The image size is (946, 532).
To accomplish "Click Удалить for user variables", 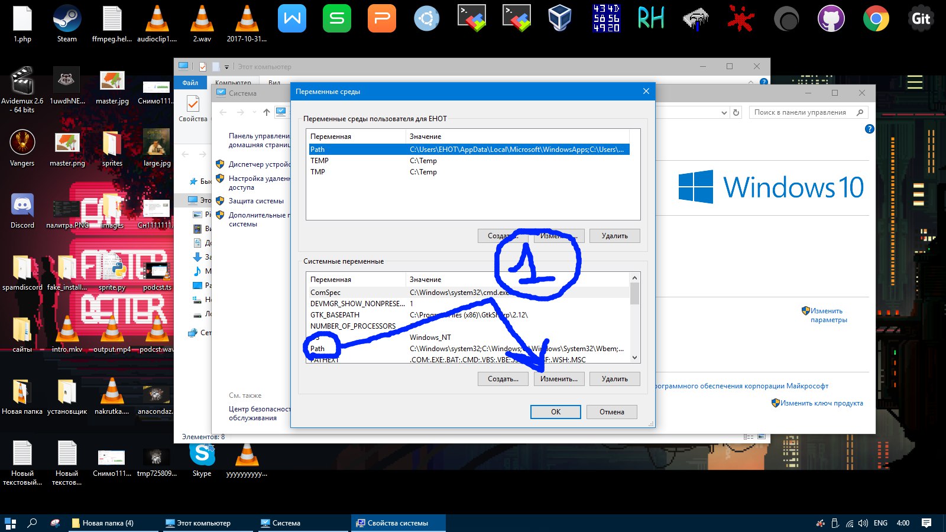I will [x=615, y=236].
